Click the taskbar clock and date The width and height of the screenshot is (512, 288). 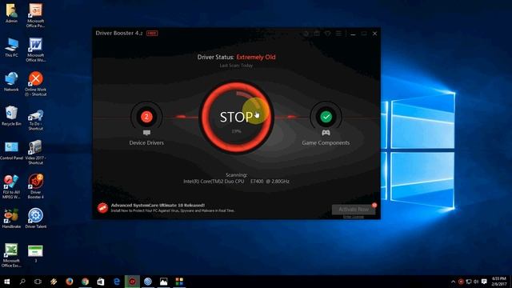pos(499,282)
